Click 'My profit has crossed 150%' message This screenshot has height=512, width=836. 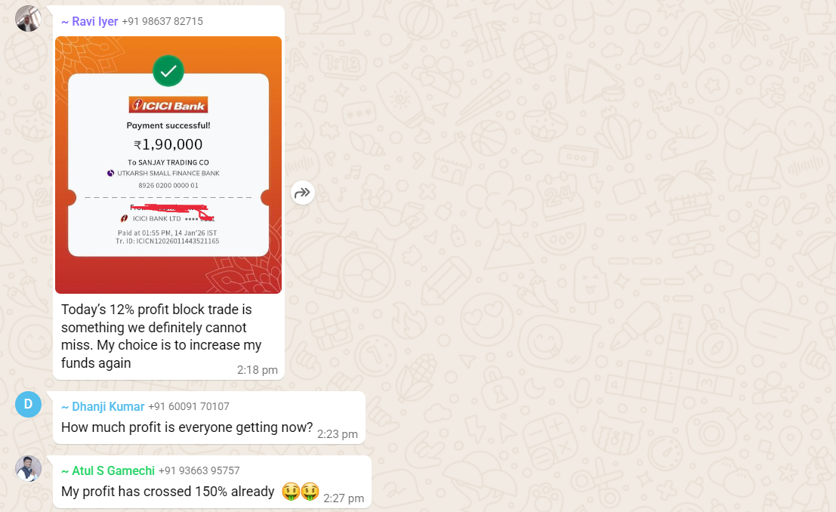168,491
